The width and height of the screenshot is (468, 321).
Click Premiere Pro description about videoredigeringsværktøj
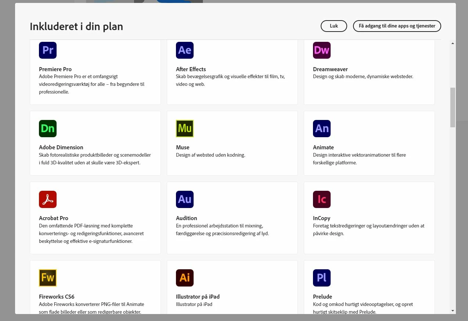click(92, 84)
